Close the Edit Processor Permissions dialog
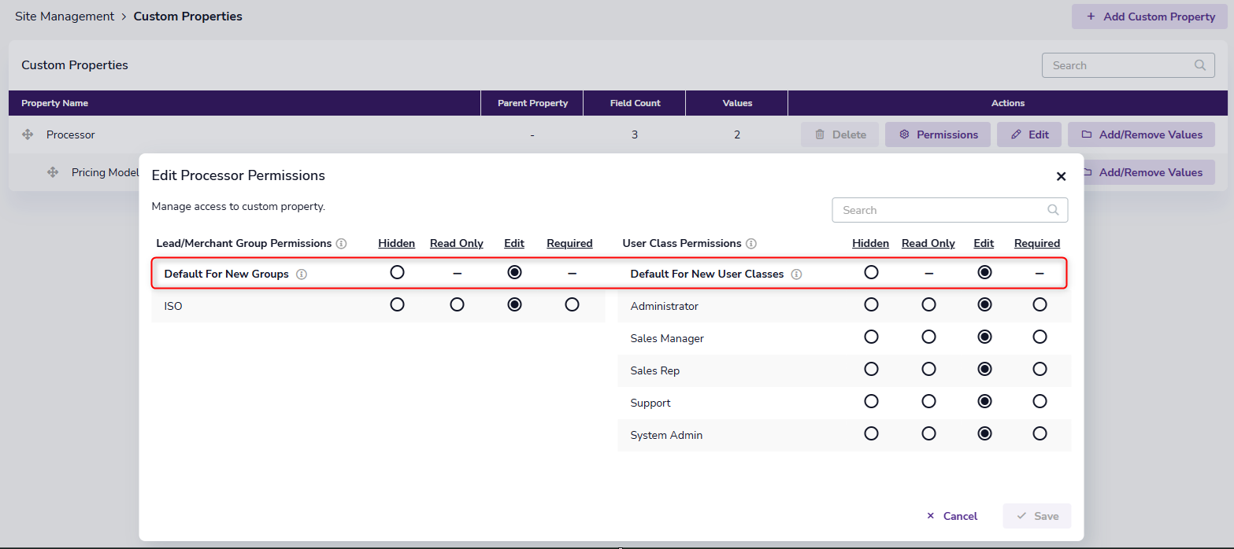Image resolution: width=1234 pixels, height=549 pixels. [x=1061, y=176]
